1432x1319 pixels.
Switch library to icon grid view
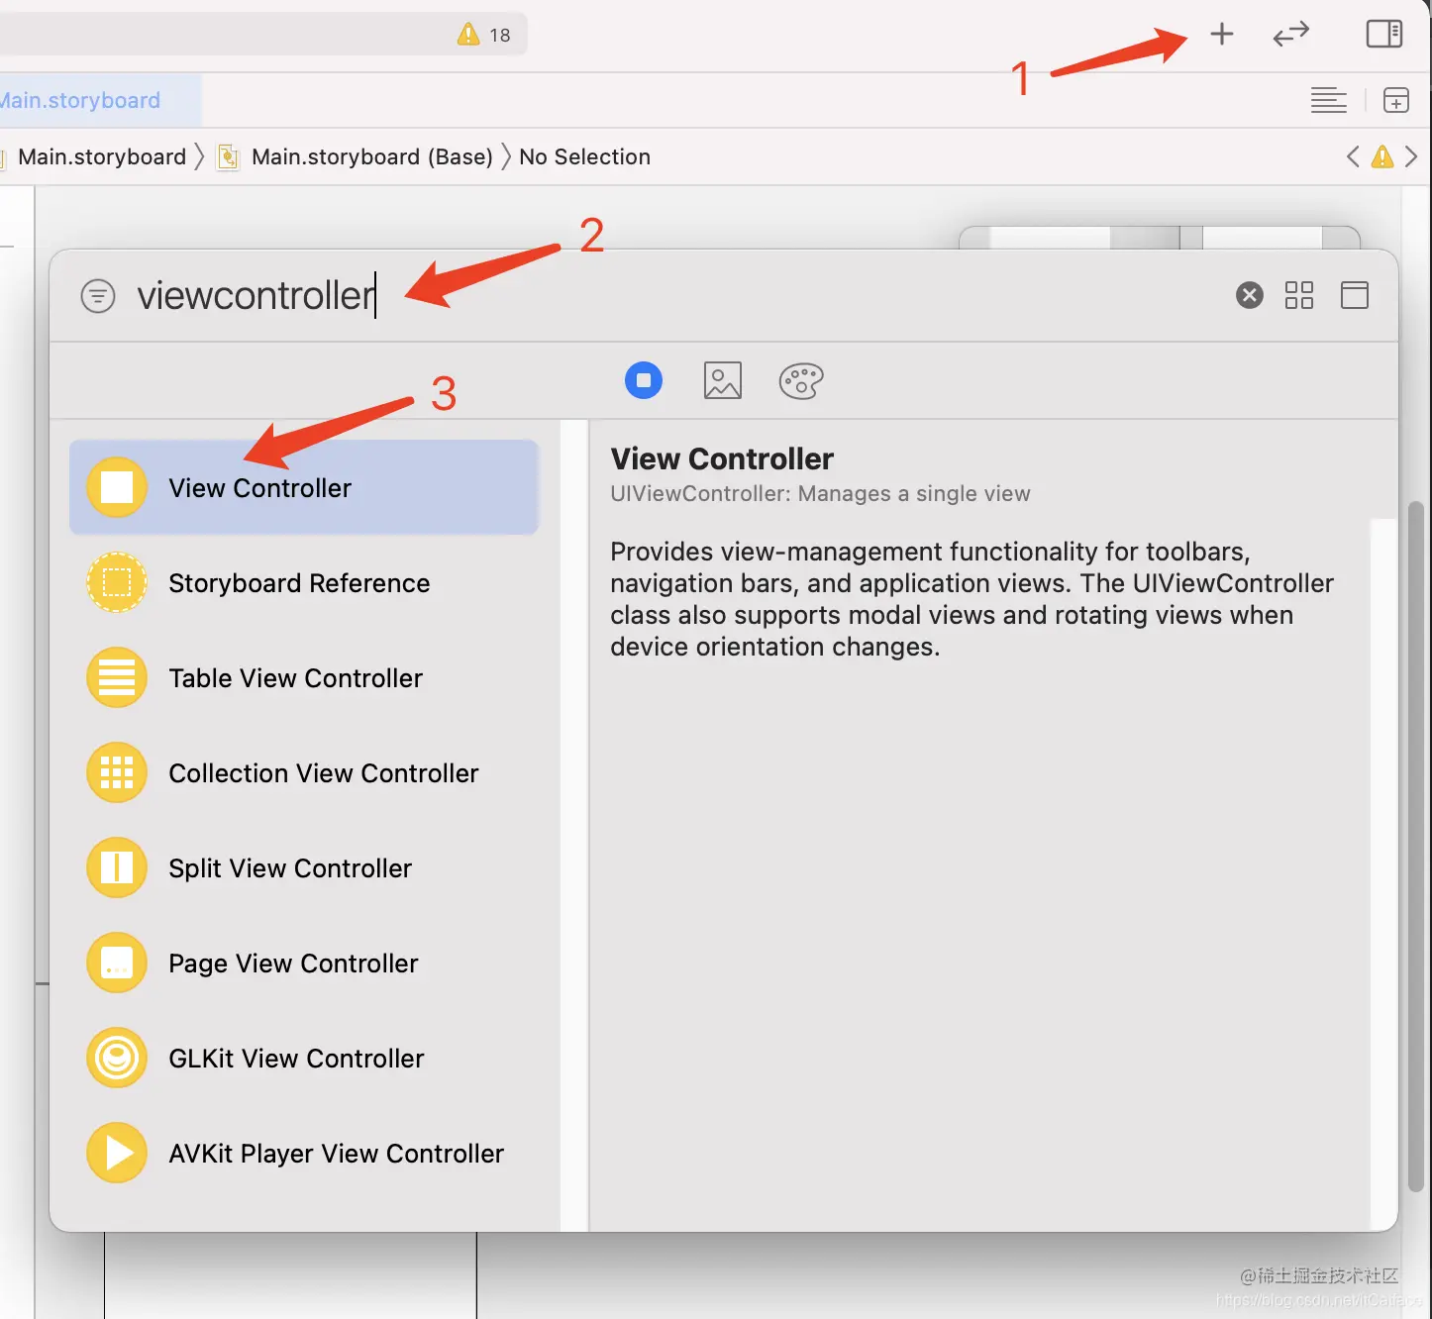[1299, 295]
